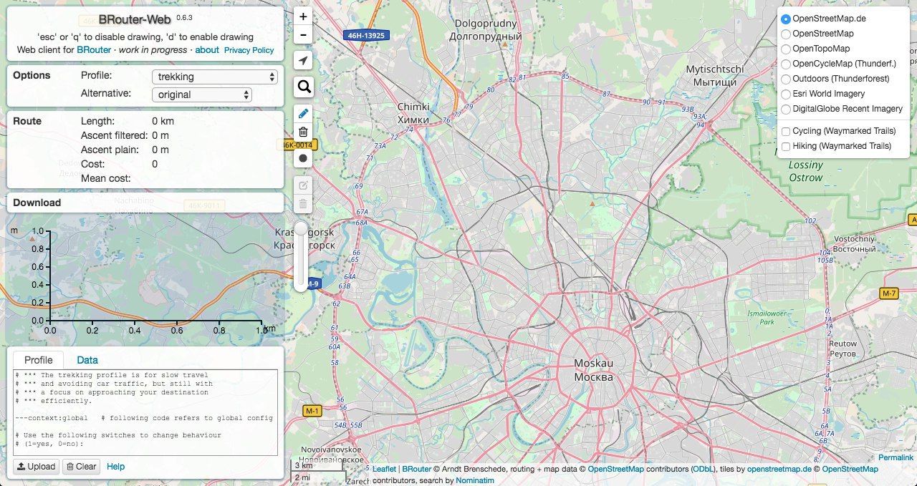917x486 pixels.
Task: Switch to the Profile tab
Action: [39, 360]
